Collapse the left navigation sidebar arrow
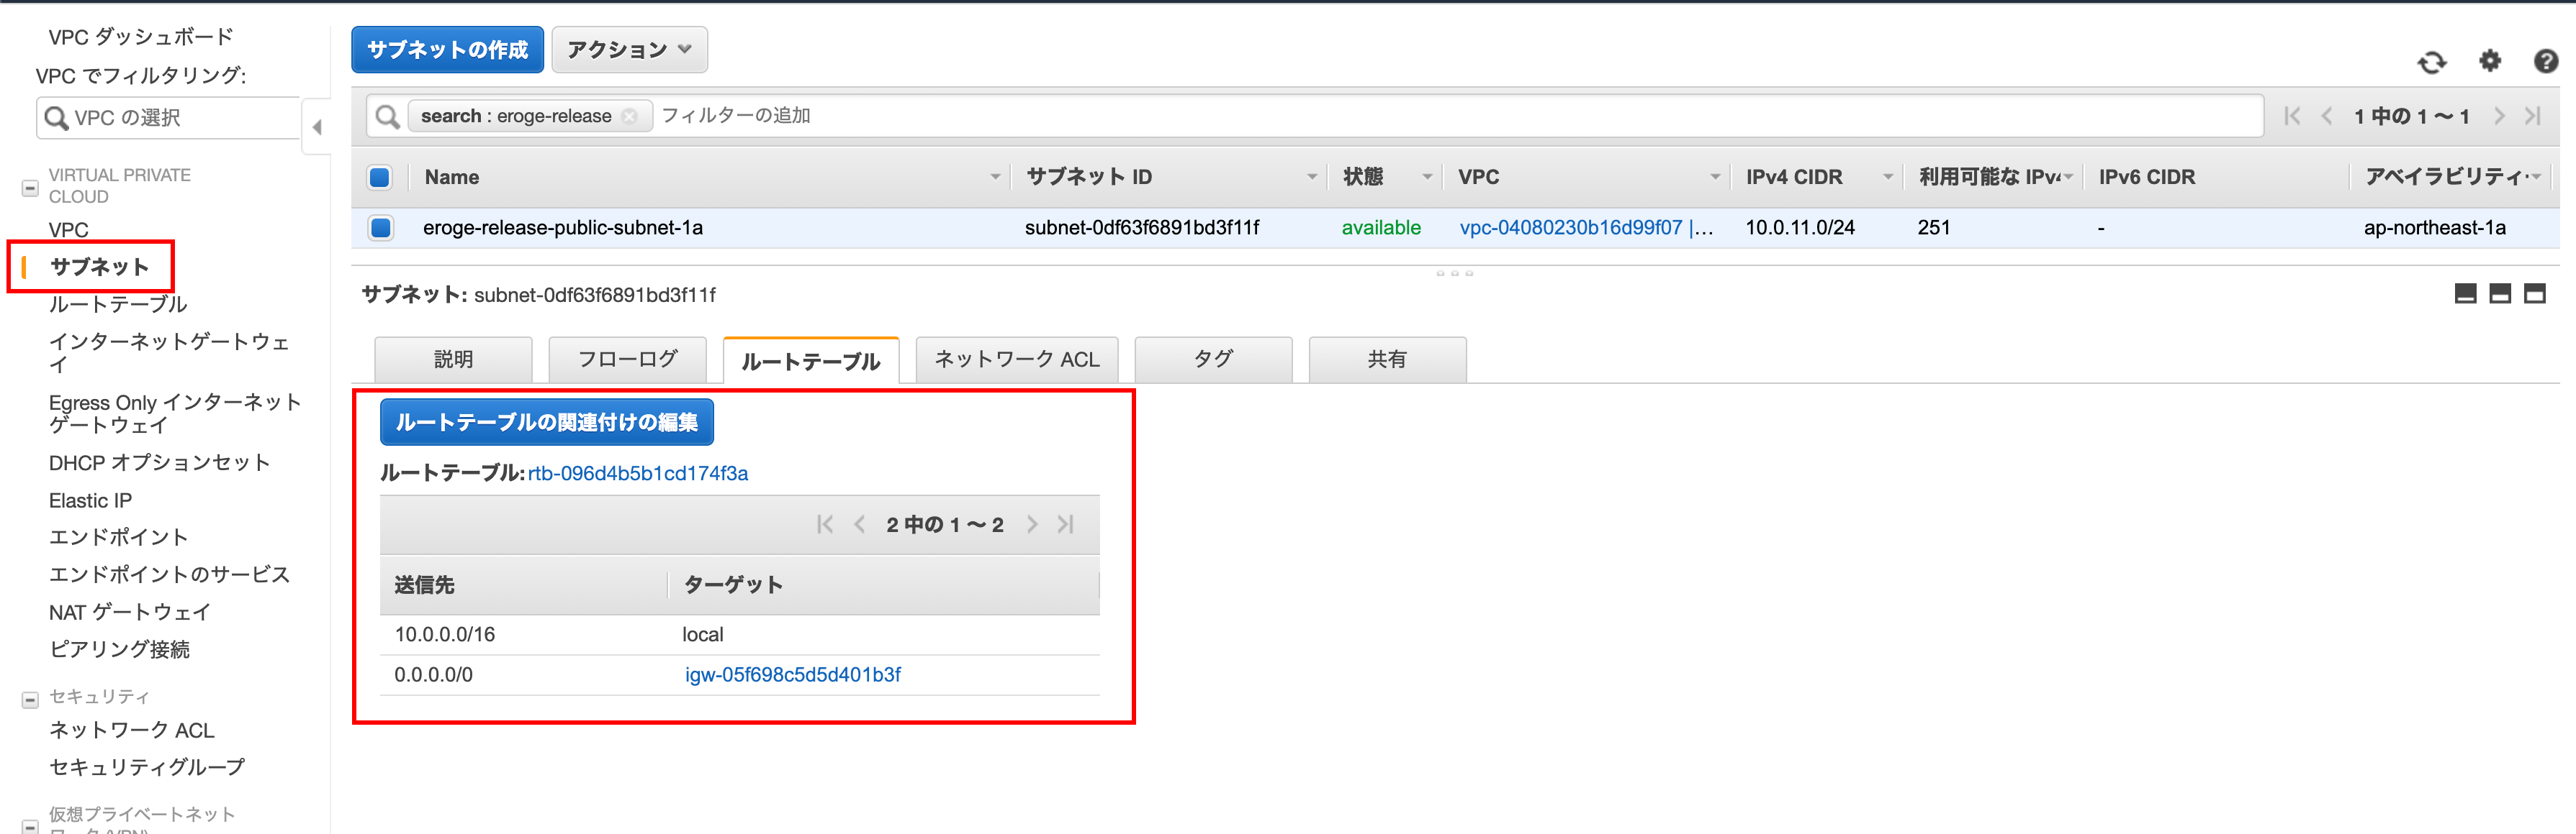The height and width of the screenshot is (834, 2576). coord(317,127)
